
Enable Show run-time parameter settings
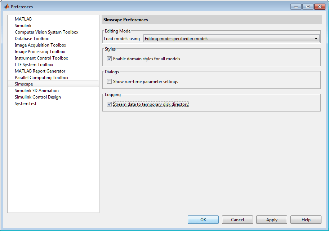click(109, 82)
